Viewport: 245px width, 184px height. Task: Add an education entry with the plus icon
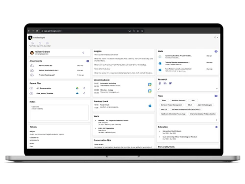coord(216,127)
